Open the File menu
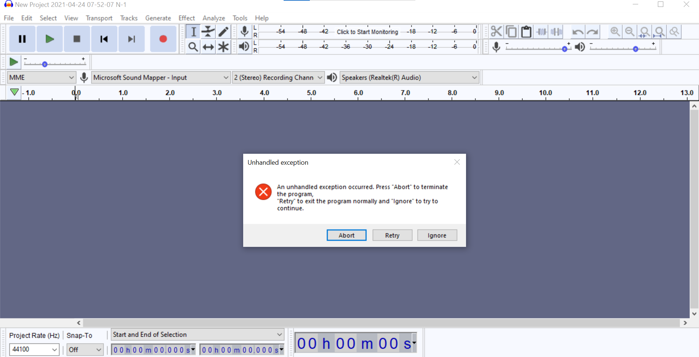699x357 pixels. 9,18
